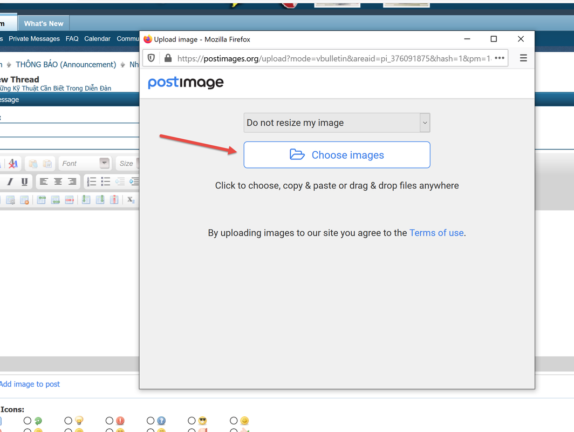Open the image resize dropdown
The height and width of the screenshot is (432, 574).
point(337,123)
